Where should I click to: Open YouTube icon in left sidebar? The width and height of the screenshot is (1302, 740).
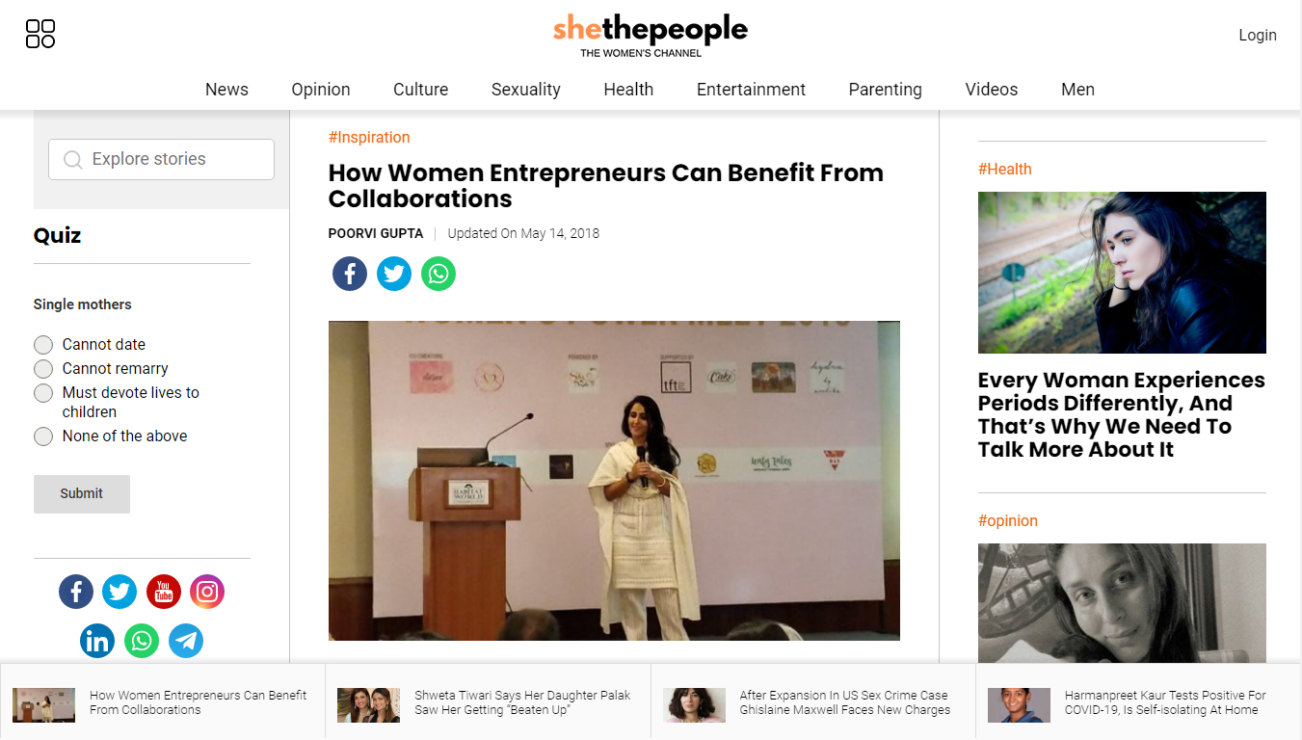point(164,592)
